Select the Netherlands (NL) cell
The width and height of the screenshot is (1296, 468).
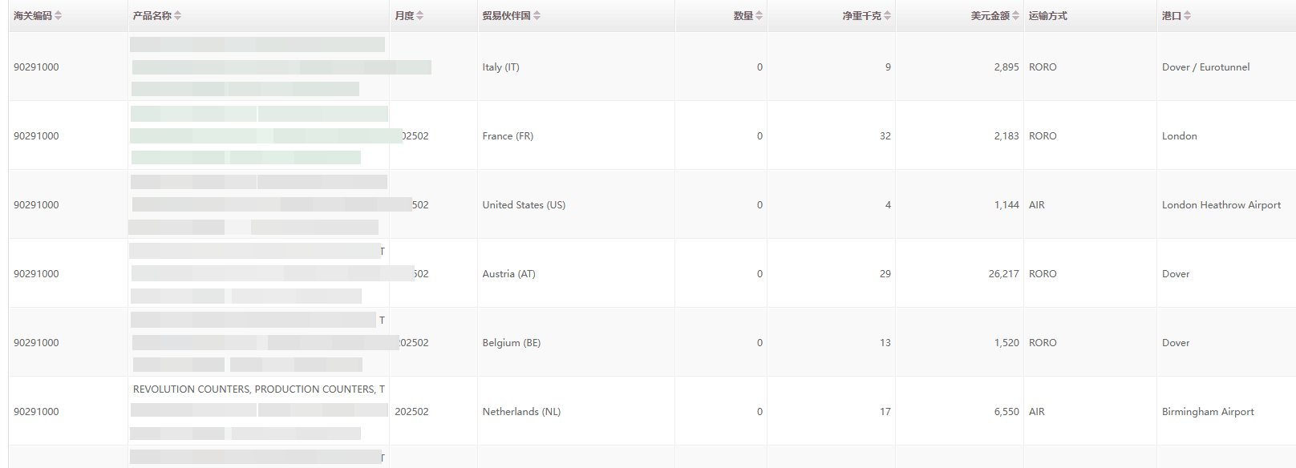tap(521, 412)
